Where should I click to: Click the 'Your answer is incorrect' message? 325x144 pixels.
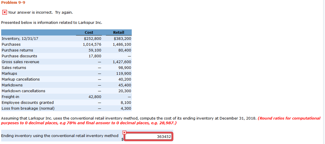point(40,12)
